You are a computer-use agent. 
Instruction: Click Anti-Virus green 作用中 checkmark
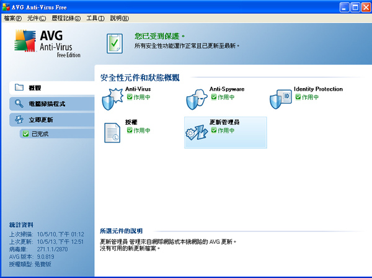pos(130,97)
